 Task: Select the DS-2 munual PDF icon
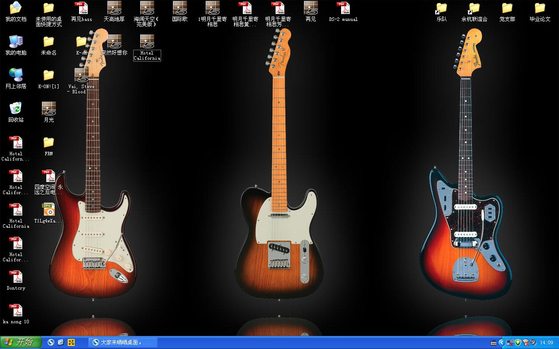(x=343, y=11)
